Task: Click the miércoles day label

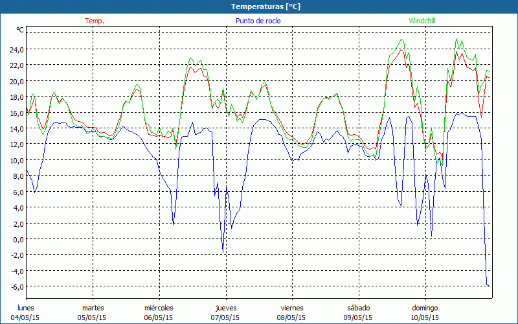Action: coord(159,308)
